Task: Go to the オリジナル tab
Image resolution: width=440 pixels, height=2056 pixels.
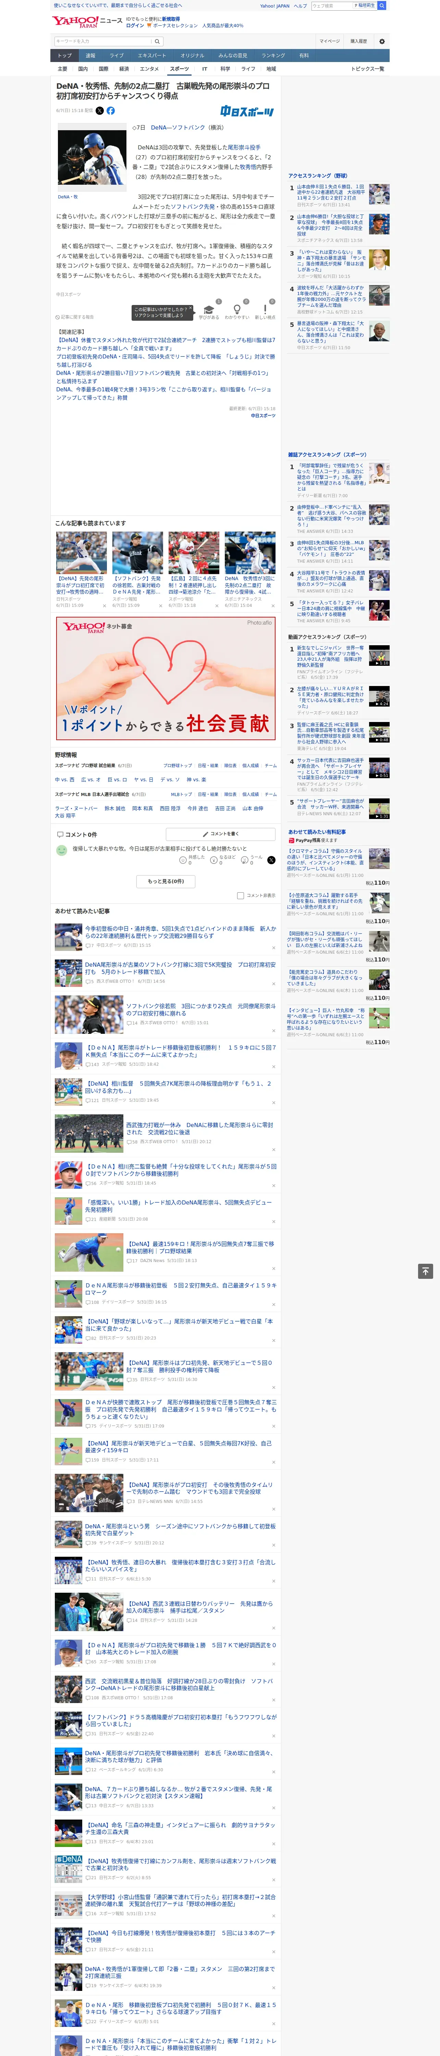Action: click(x=193, y=56)
